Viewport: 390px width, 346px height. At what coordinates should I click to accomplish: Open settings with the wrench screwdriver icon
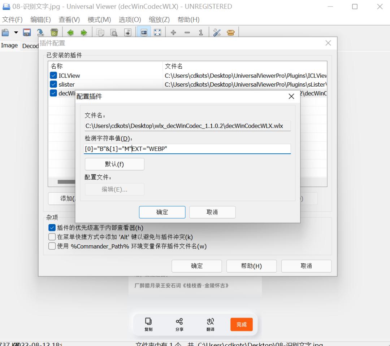coord(217,32)
